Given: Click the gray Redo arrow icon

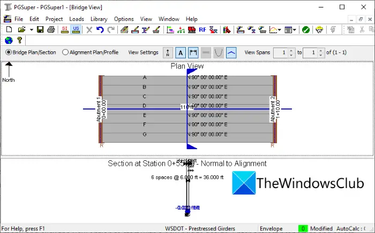Looking at the screenshot, I should pos(111,29).
